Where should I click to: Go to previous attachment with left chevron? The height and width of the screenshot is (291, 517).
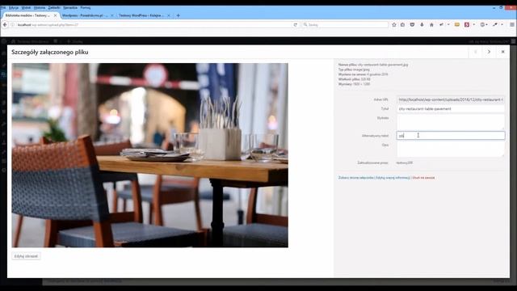tap(476, 52)
